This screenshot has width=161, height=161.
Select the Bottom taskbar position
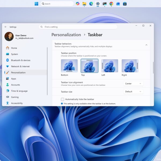(69, 66)
